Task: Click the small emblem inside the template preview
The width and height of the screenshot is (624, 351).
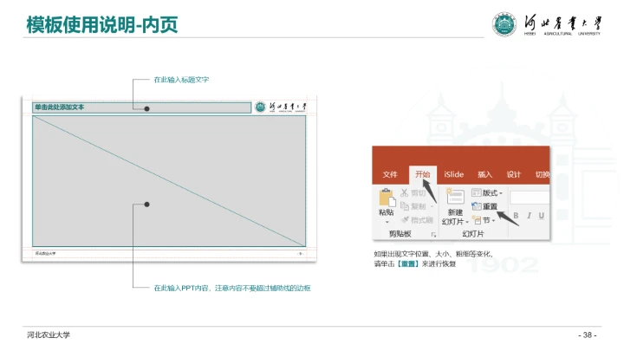Action: pos(260,107)
